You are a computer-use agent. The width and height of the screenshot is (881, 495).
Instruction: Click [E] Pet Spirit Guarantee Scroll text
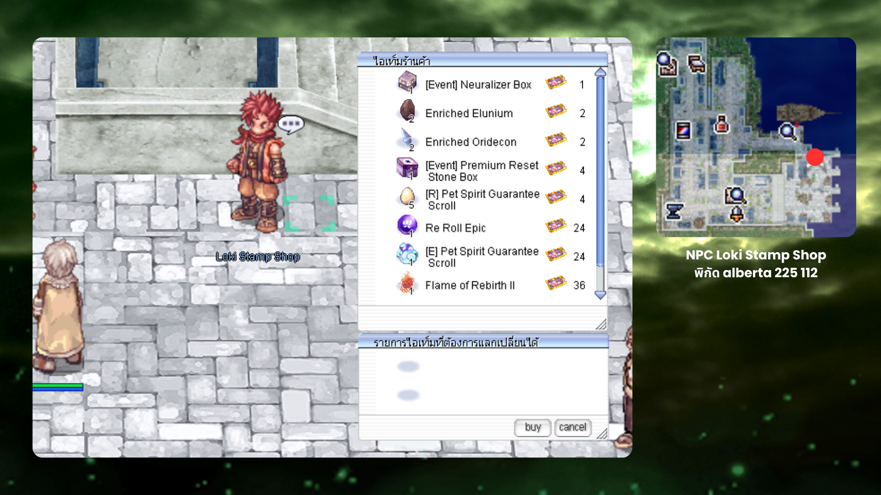pyautogui.click(x=482, y=257)
